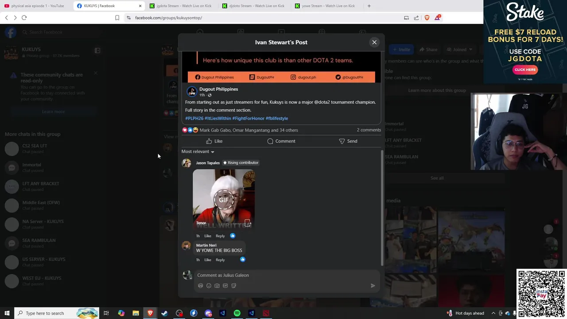This screenshot has height=319, width=567.
Task: Send the post via the Send button
Action: [x=348, y=141]
